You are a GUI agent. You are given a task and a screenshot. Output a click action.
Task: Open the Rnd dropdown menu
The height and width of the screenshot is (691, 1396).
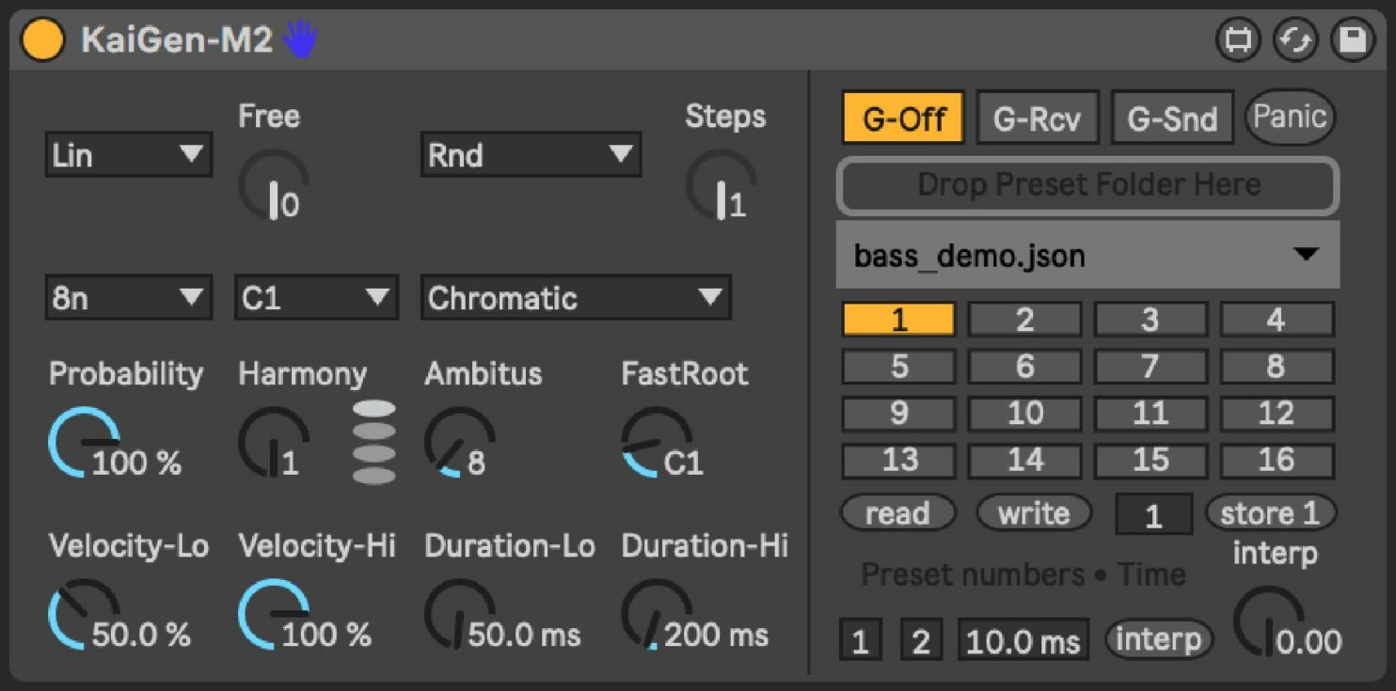531,154
